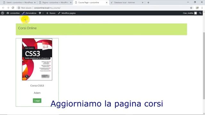Go forward in browser history
The height and width of the screenshot is (115, 205).
pyautogui.click(x=8, y=8)
